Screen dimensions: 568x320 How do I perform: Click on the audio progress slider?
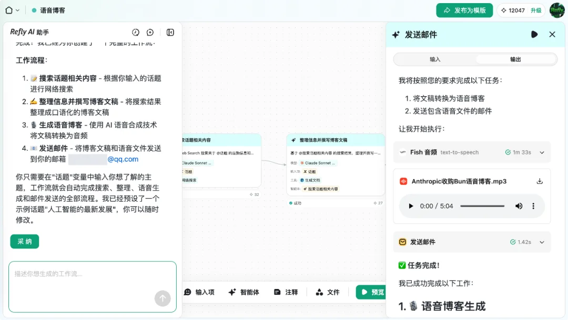click(481, 206)
